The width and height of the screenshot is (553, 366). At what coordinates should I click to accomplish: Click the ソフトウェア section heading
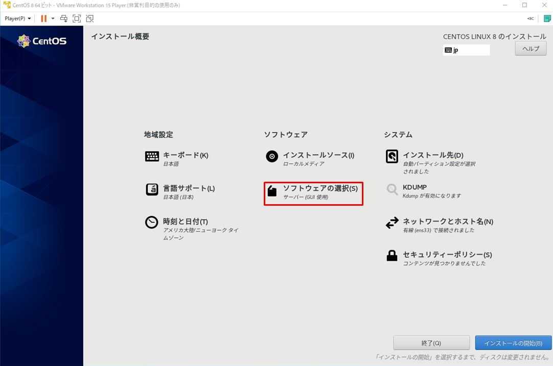click(286, 135)
